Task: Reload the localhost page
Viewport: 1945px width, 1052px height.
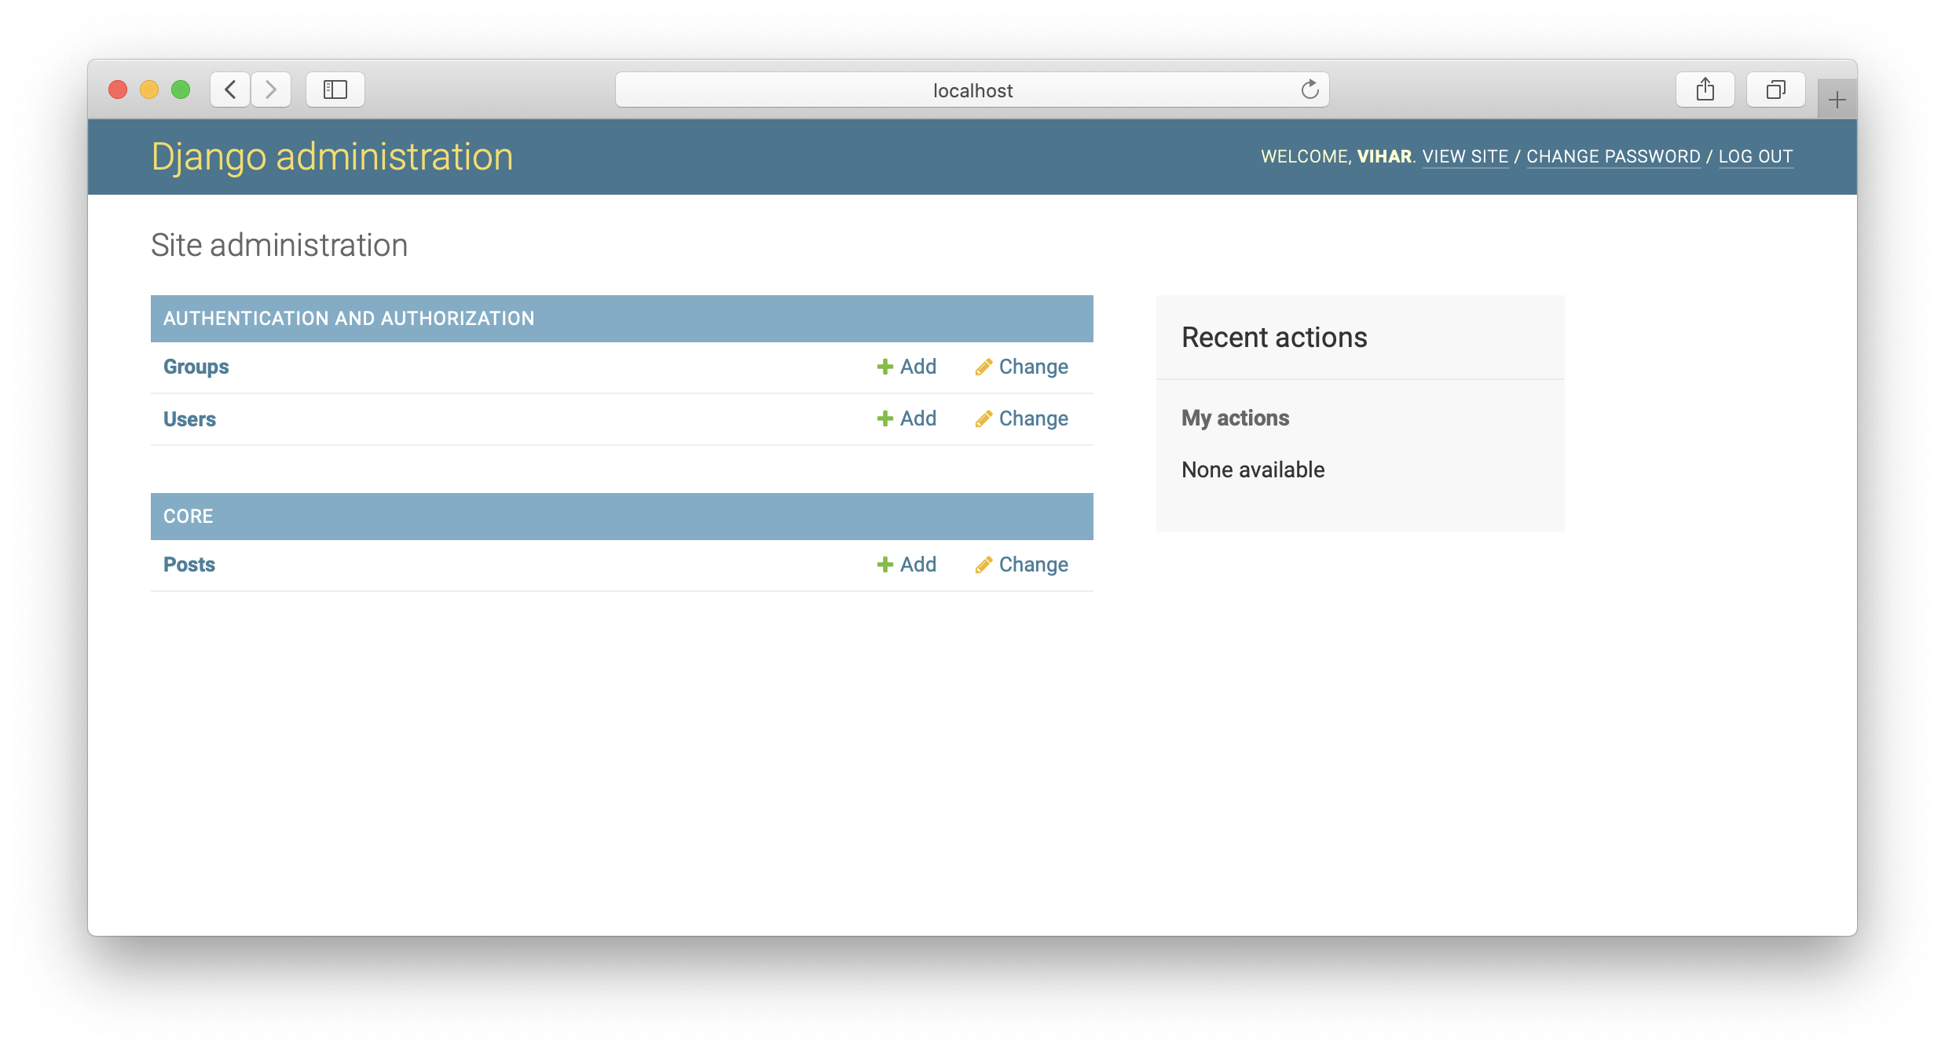Action: 1309,89
